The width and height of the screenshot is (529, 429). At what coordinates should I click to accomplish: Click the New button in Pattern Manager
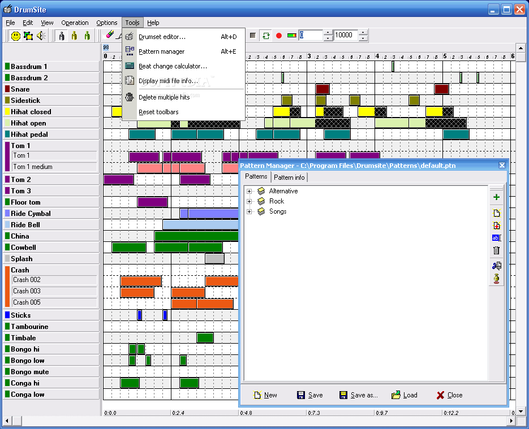266,395
